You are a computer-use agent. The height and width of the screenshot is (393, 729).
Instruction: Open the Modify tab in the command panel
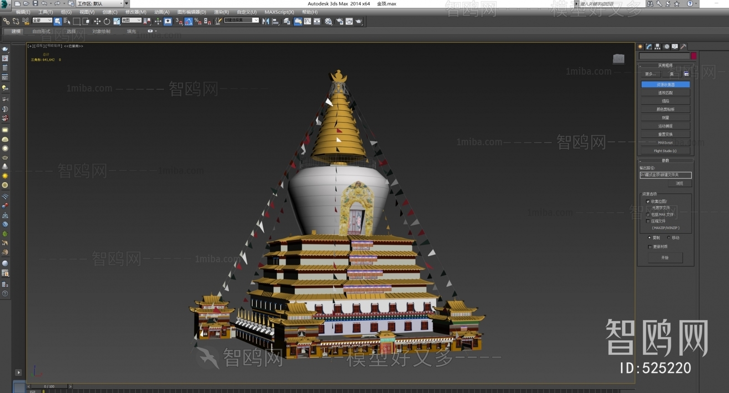pyautogui.click(x=649, y=46)
